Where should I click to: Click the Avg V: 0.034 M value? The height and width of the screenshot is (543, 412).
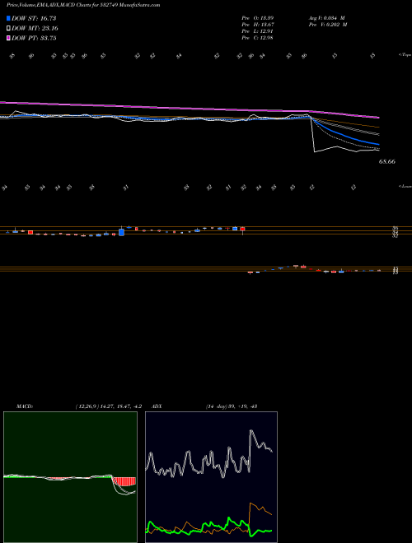click(326, 17)
